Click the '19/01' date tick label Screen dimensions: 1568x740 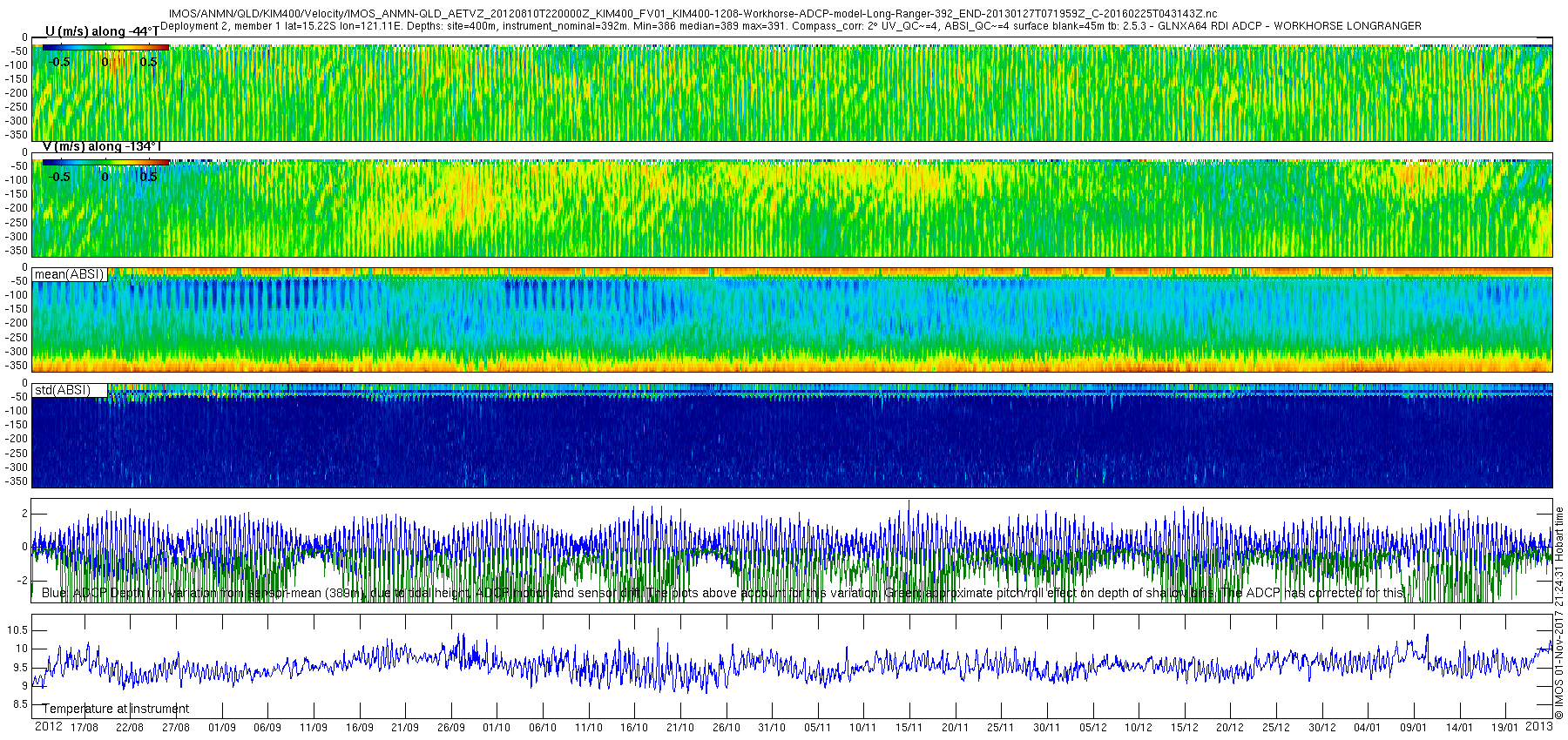1505,728
